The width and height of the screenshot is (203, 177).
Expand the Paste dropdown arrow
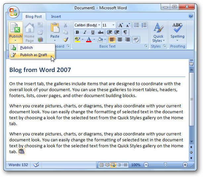click(x=55, y=41)
